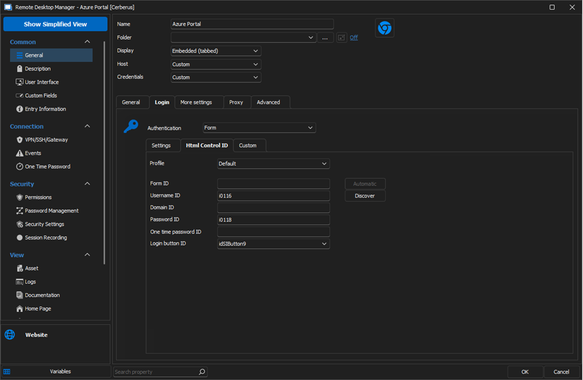Open the Authentication dropdown set to Form

[x=259, y=128]
